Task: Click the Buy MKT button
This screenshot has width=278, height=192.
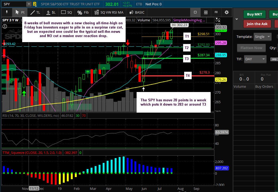Action: pos(254,14)
